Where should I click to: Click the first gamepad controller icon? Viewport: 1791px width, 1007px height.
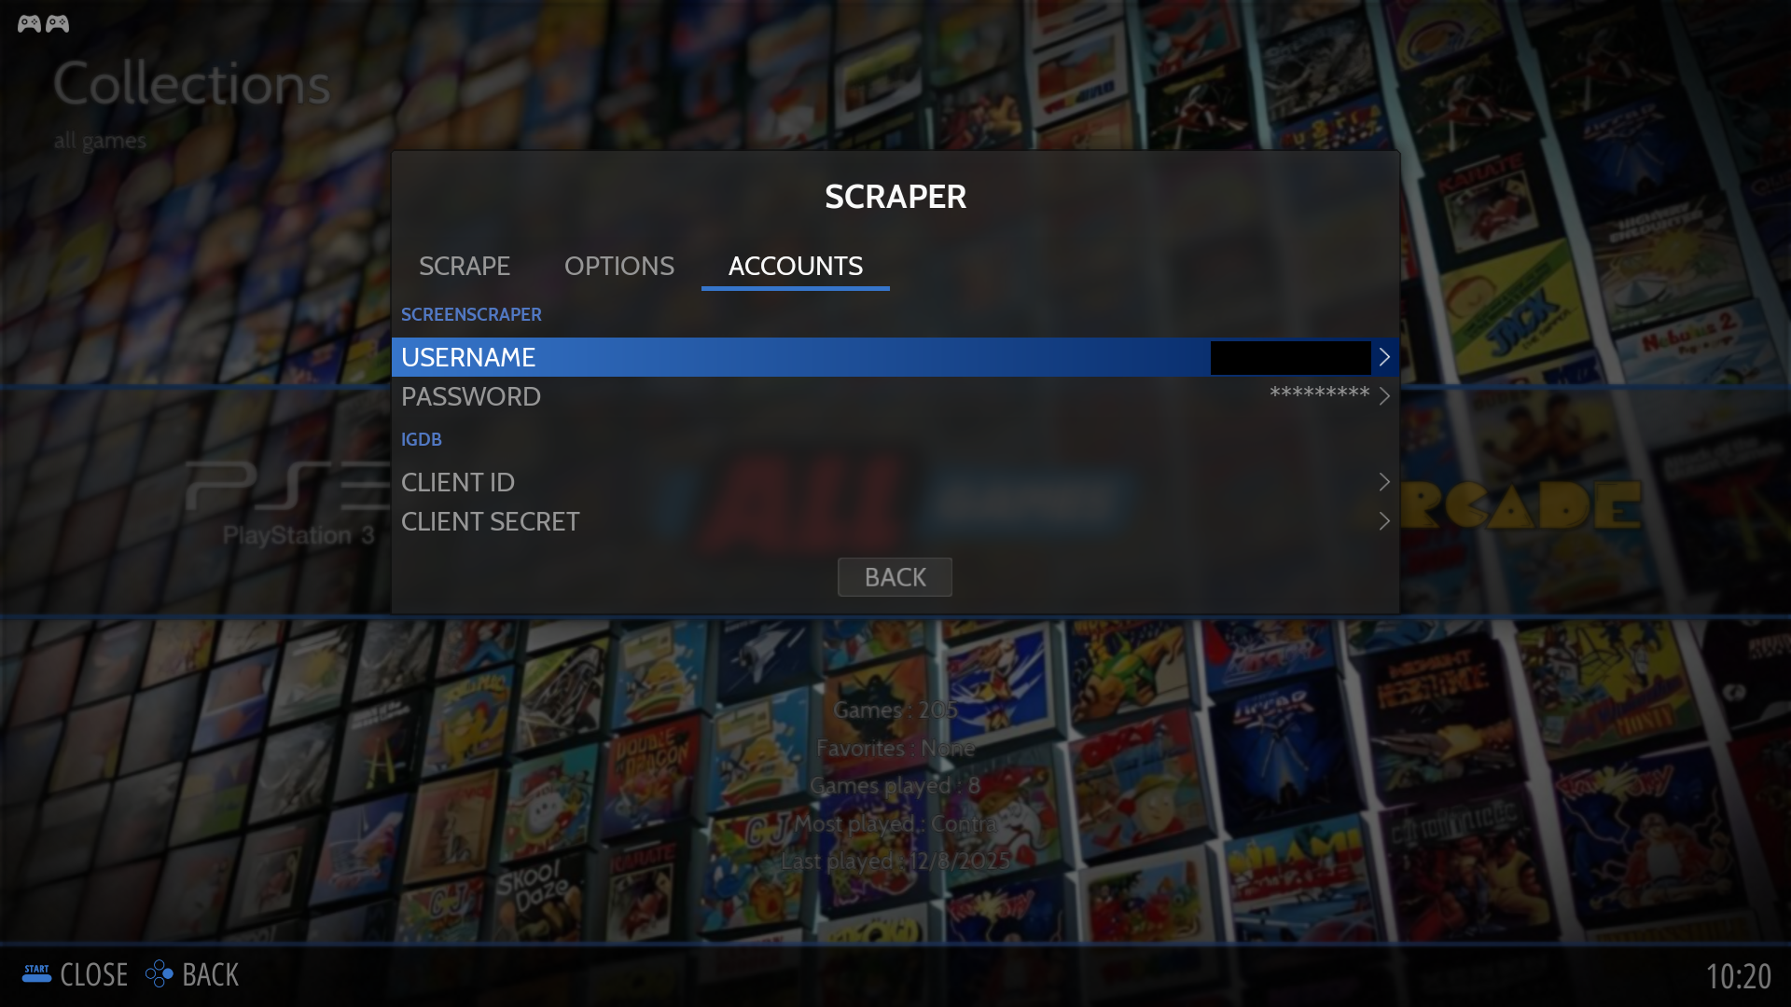pyautogui.click(x=29, y=23)
